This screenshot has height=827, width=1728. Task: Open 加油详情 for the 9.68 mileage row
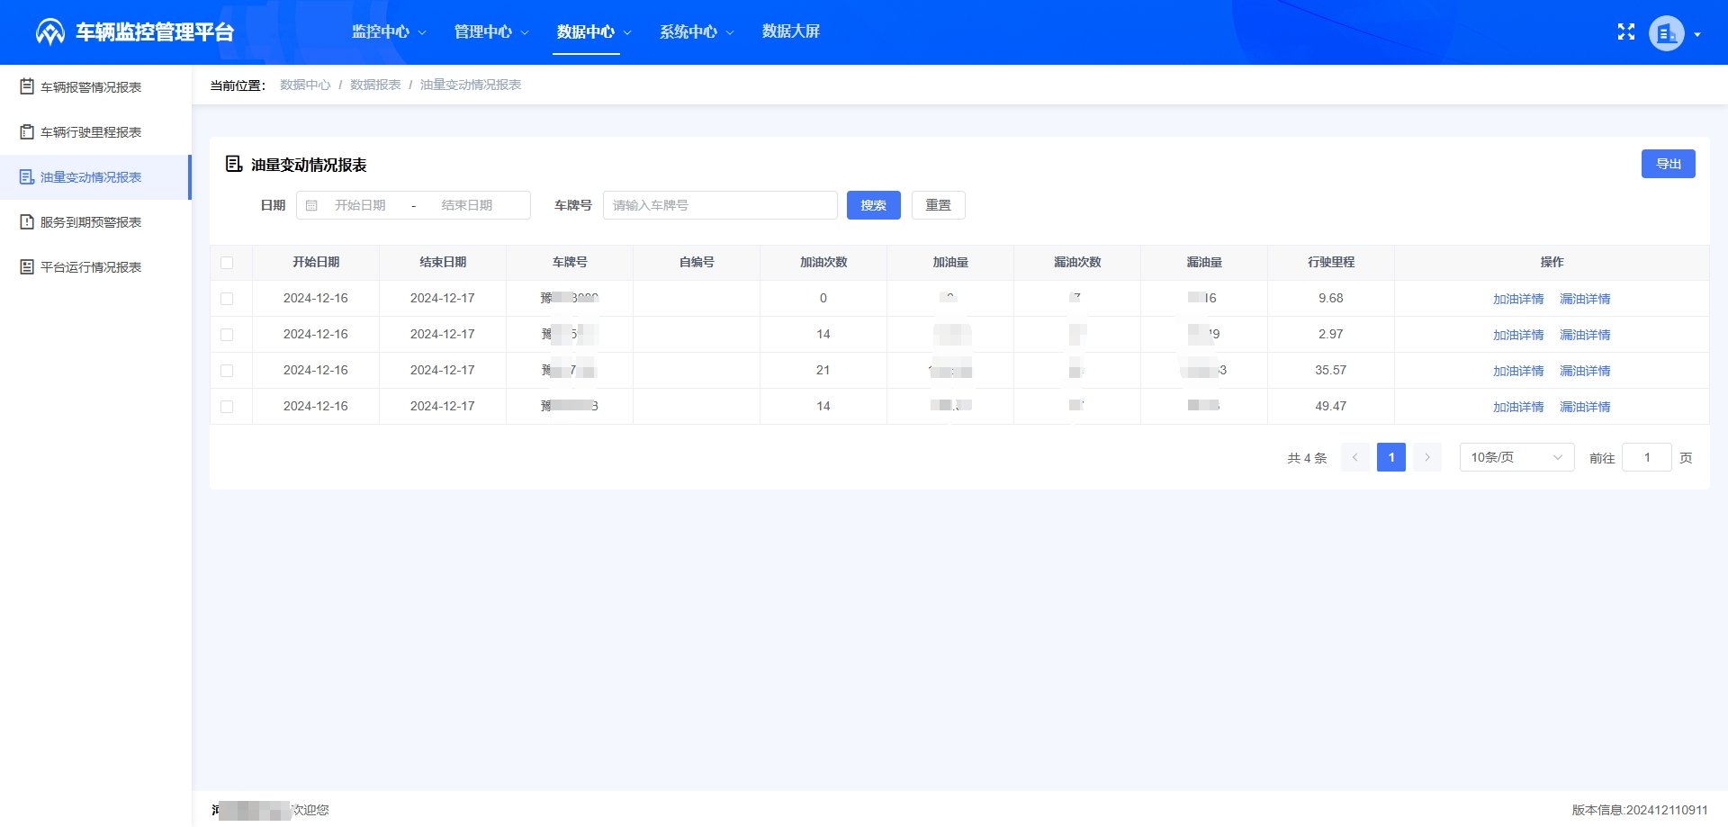tap(1517, 299)
